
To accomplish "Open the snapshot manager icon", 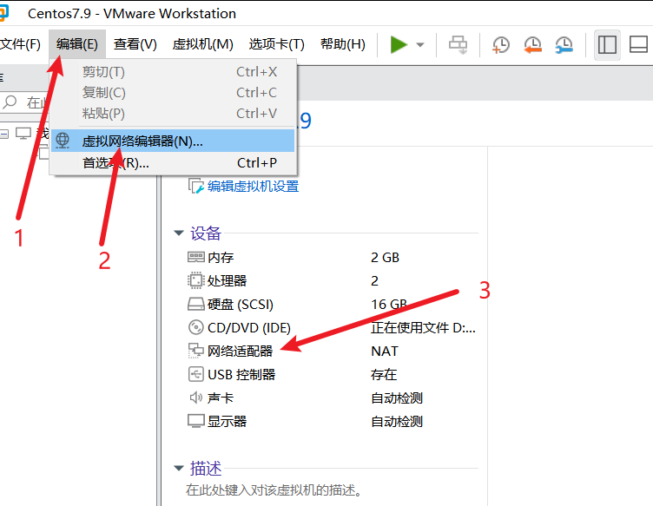I will pyautogui.click(x=564, y=44).
